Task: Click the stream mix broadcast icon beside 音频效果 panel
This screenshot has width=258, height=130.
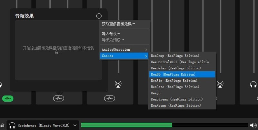Action: (118, 84)
